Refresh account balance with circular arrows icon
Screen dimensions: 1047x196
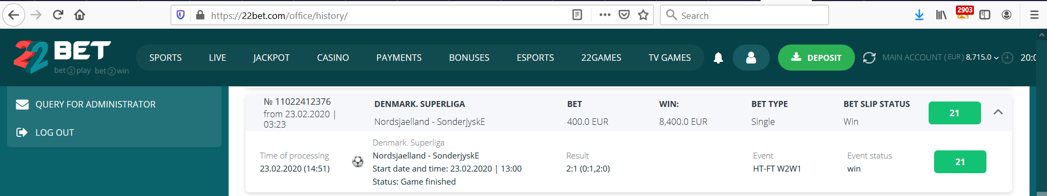click(x=869, y=58)
